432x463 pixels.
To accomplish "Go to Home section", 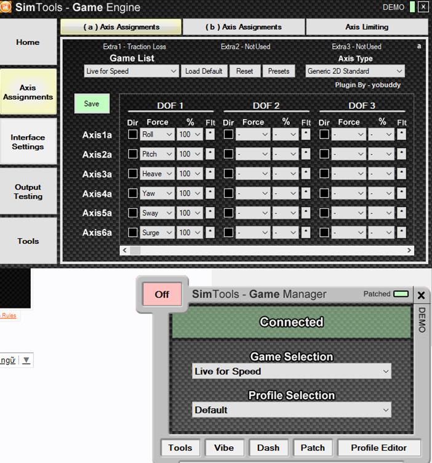I will pos(28,42).
